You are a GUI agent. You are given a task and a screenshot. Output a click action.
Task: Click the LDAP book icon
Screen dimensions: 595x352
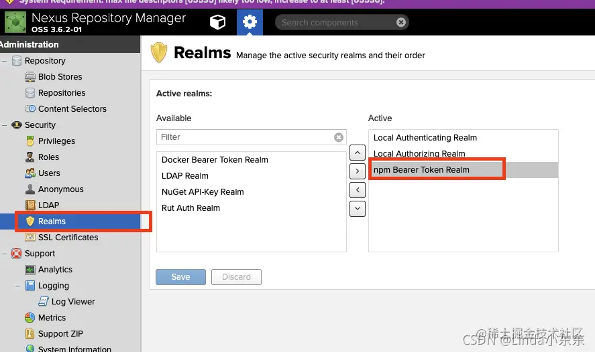click(x=30, y=205)
